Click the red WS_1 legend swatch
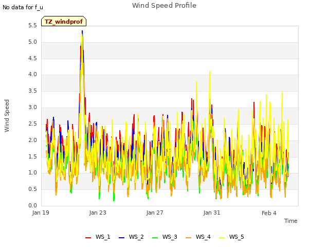Screen dimensions: 329x247 pos(88,238)
